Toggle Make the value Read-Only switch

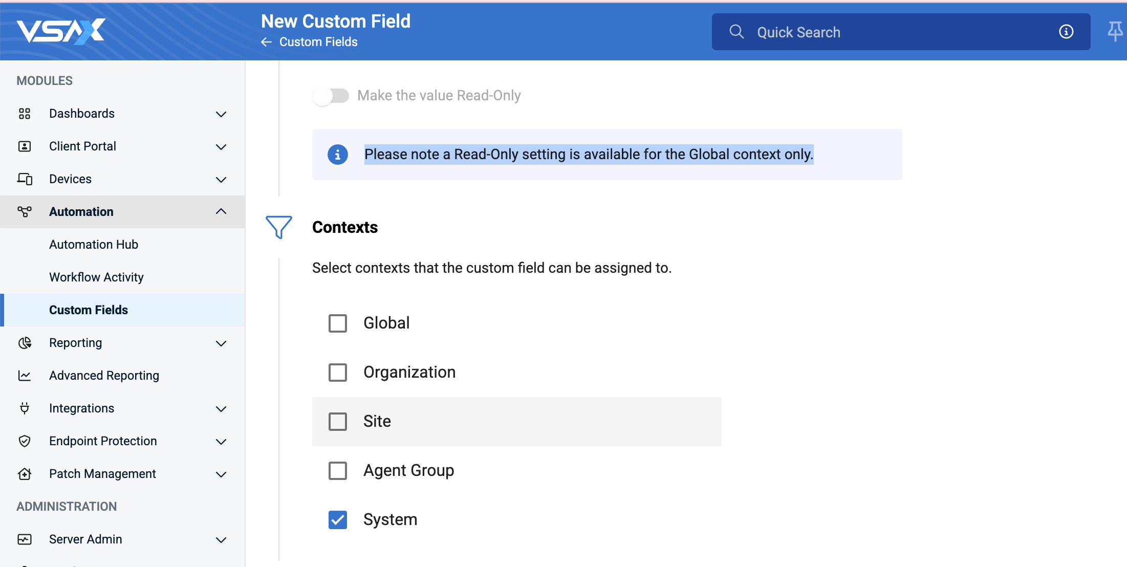tap(331, 95)
